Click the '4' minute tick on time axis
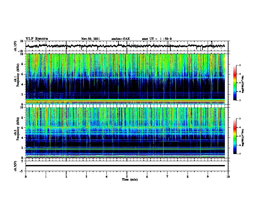This screenshot has width=257, height=198. click(x=107, y=177)
